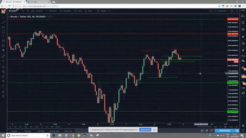Open chart settings gear in top toolbar
Screen dimensions: 246x138
(232, 11)
